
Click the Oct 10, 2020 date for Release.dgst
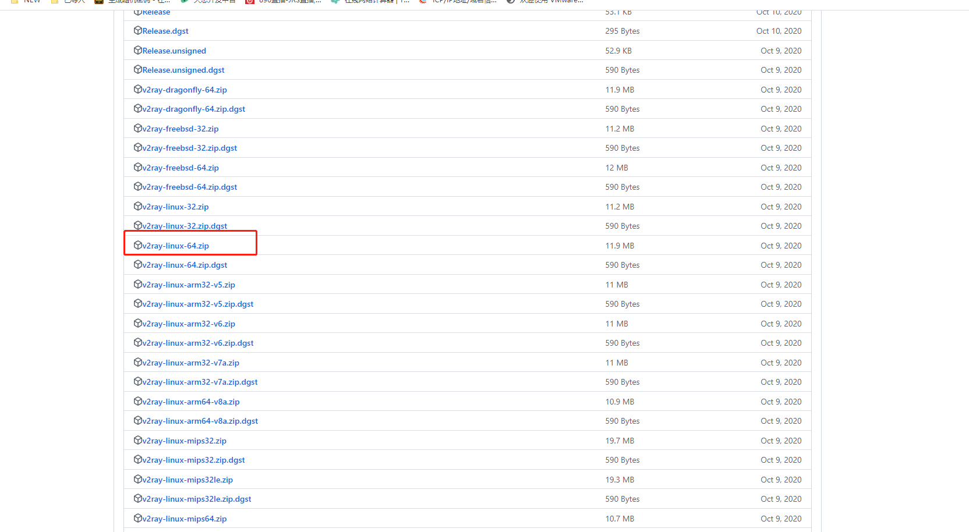click(x=779, y=31)
